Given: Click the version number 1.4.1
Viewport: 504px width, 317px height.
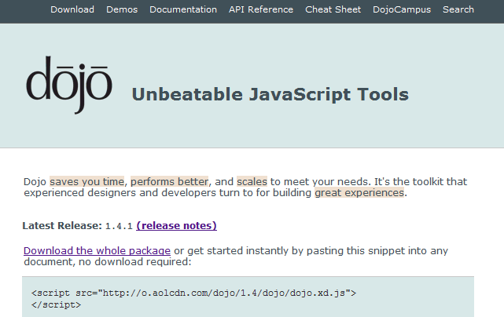Looking at the screenshot, I should point(119,226).
